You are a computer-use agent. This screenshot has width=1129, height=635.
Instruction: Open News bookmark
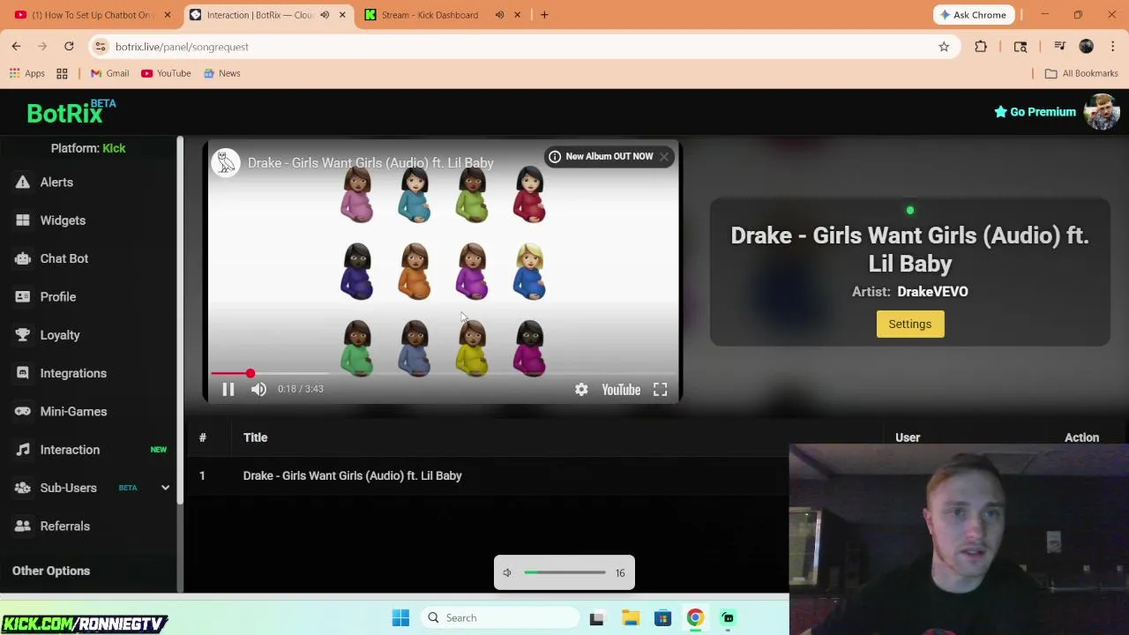click(x=221, y=73)
